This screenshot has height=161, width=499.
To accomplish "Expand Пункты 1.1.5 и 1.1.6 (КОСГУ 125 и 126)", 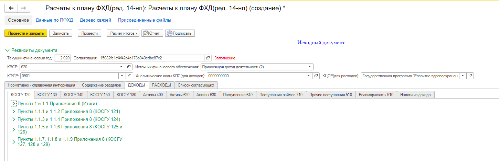I will [14, 129].
